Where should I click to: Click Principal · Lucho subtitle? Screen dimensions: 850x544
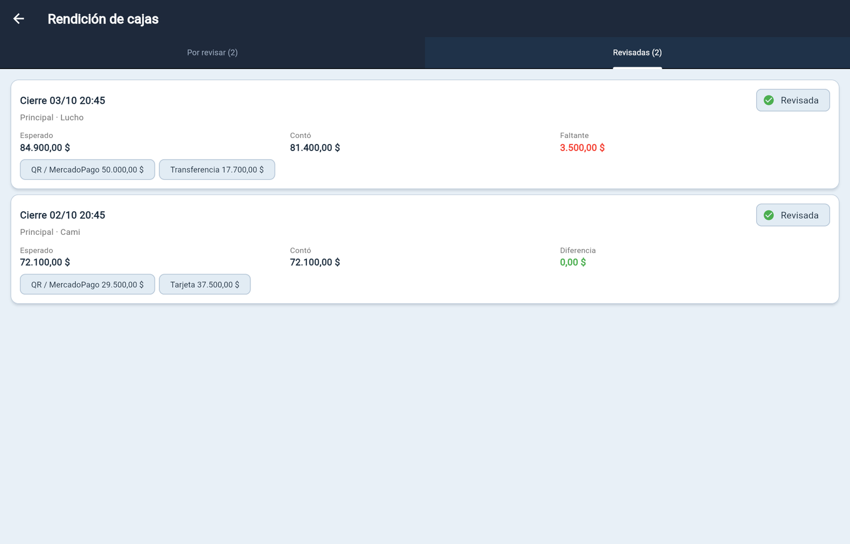coord(52,117)
